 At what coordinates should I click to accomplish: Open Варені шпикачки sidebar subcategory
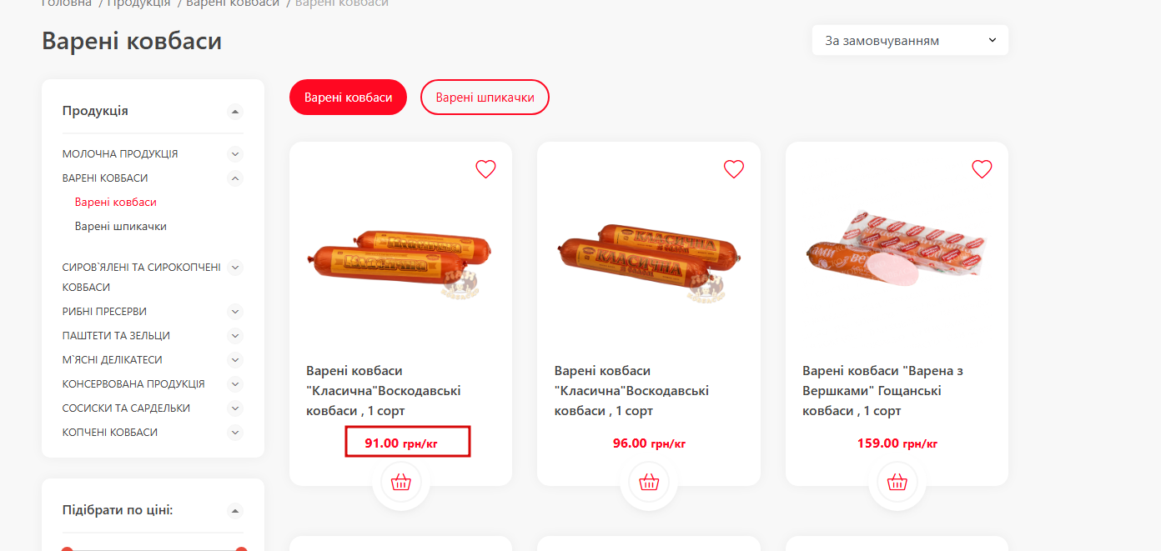click(120, 227)
